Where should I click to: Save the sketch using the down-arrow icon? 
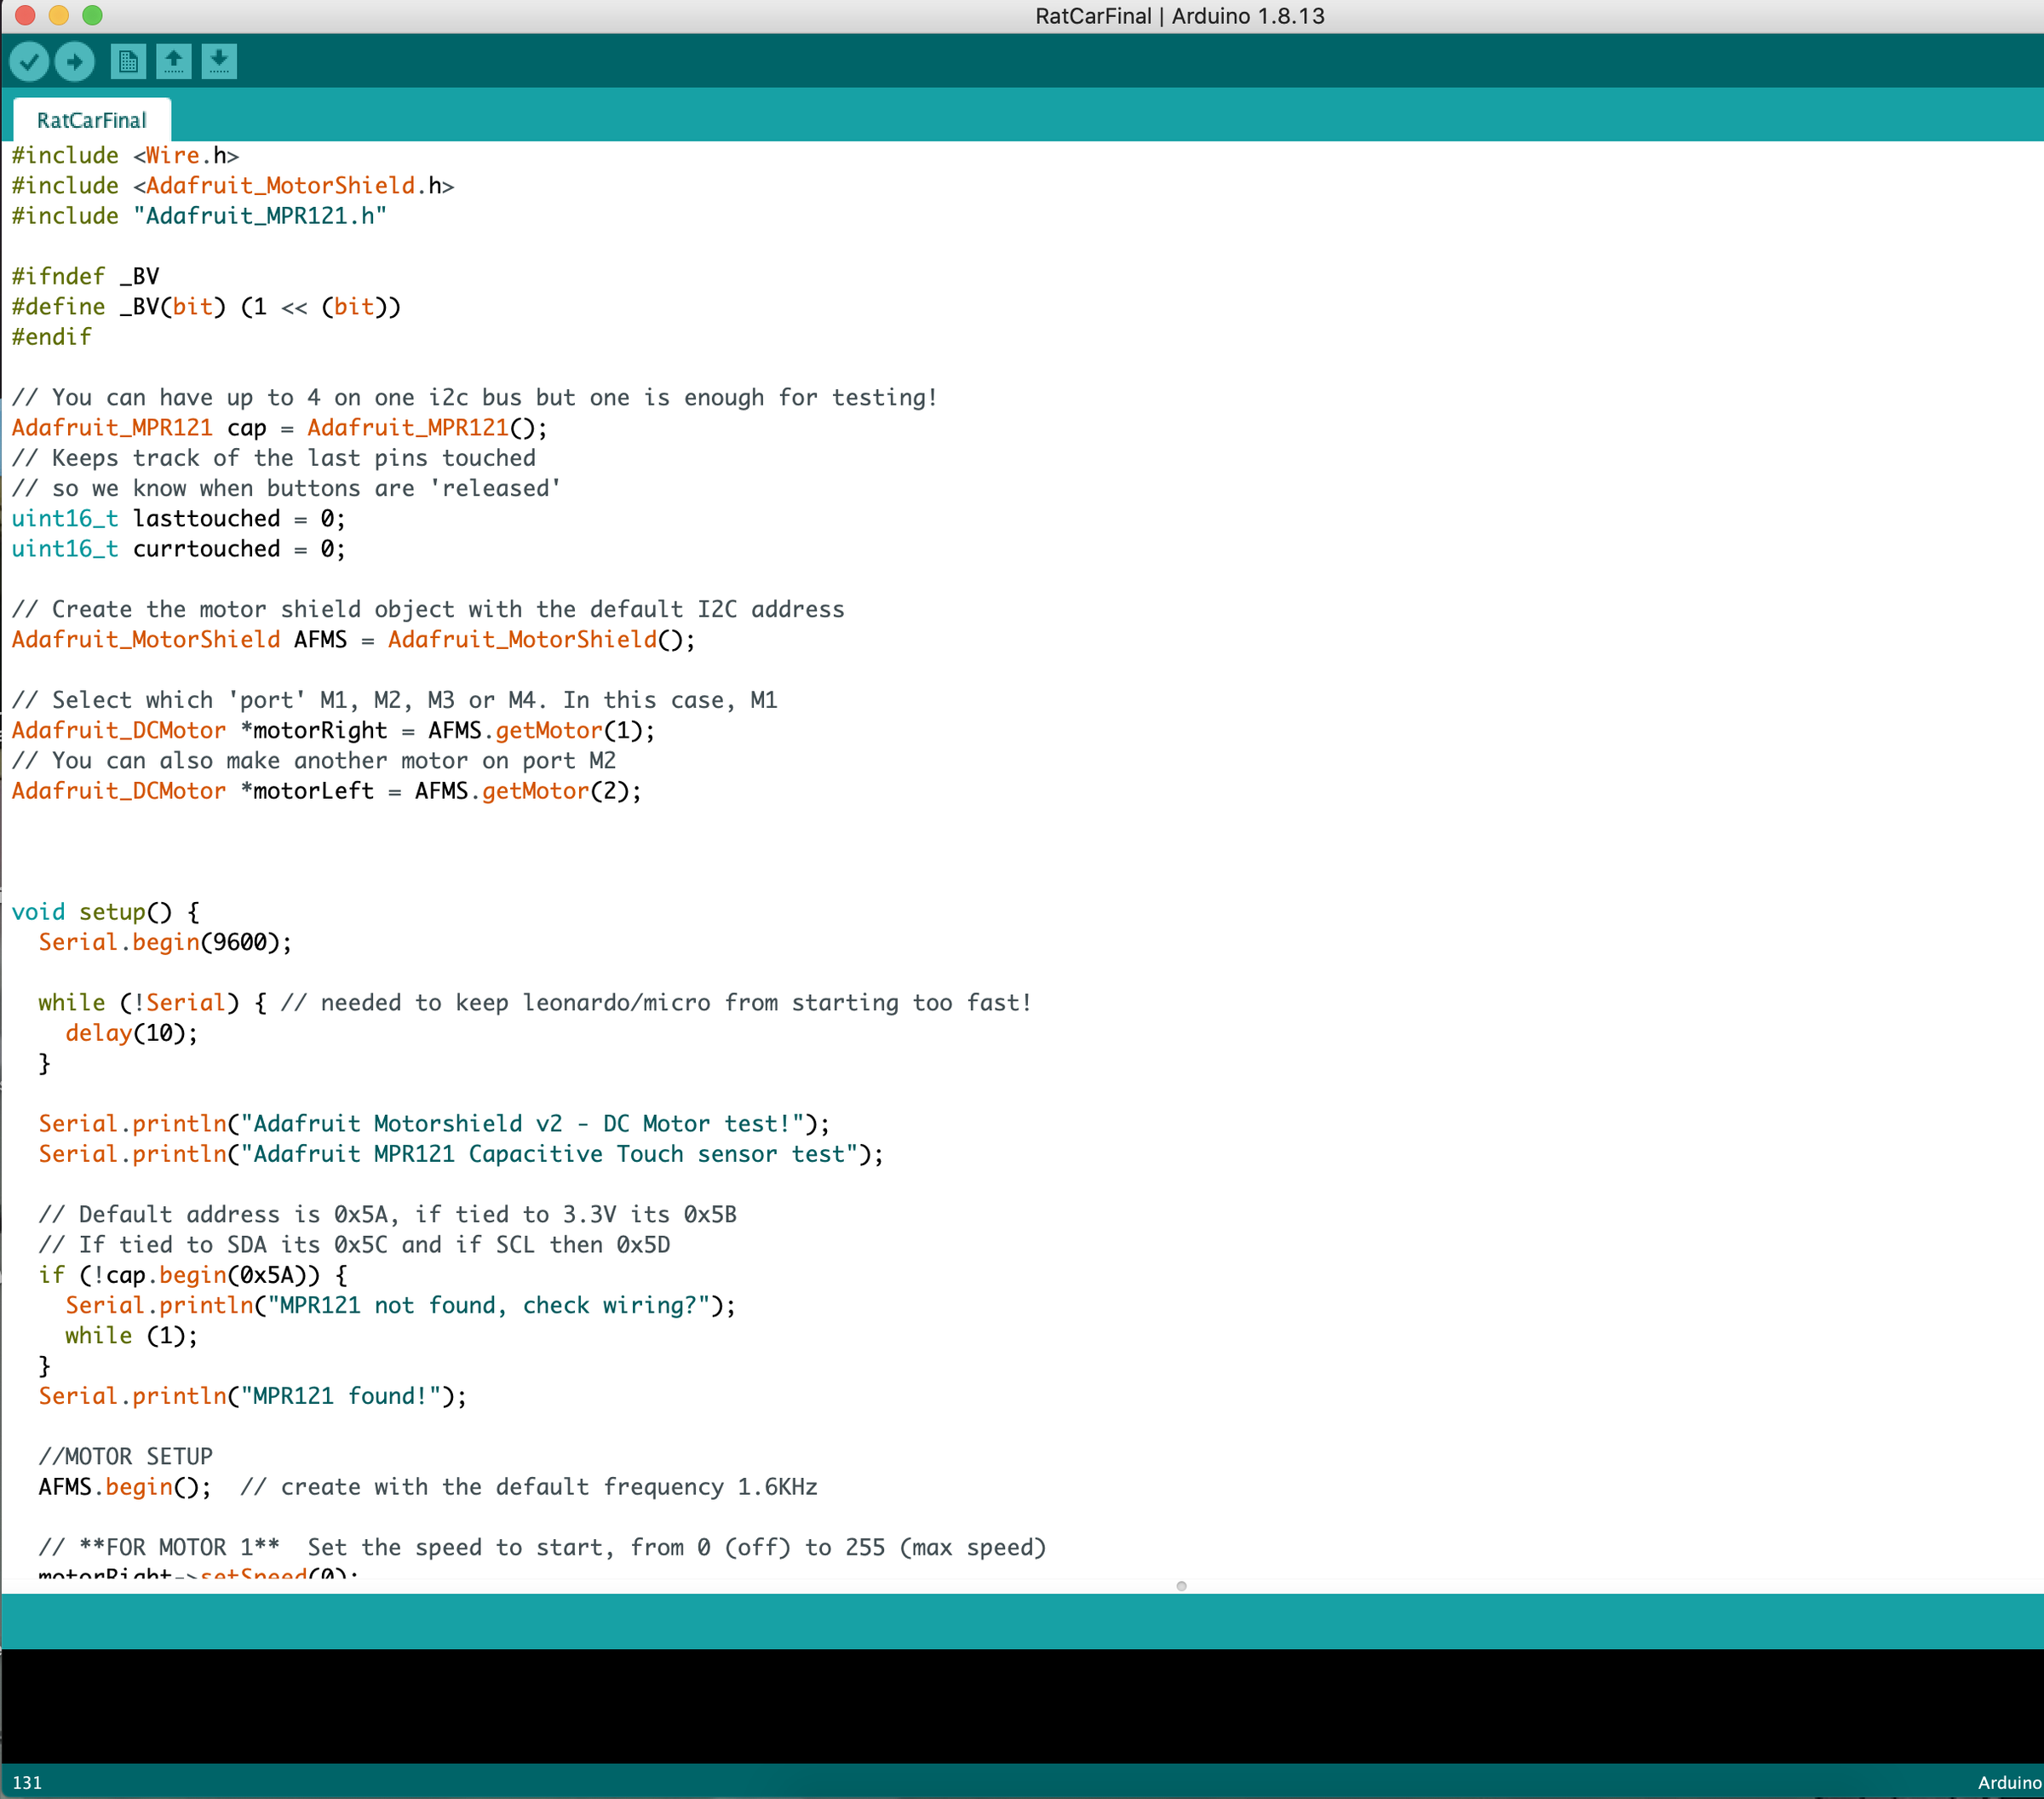pyautogui.click(x=219, y=62)
